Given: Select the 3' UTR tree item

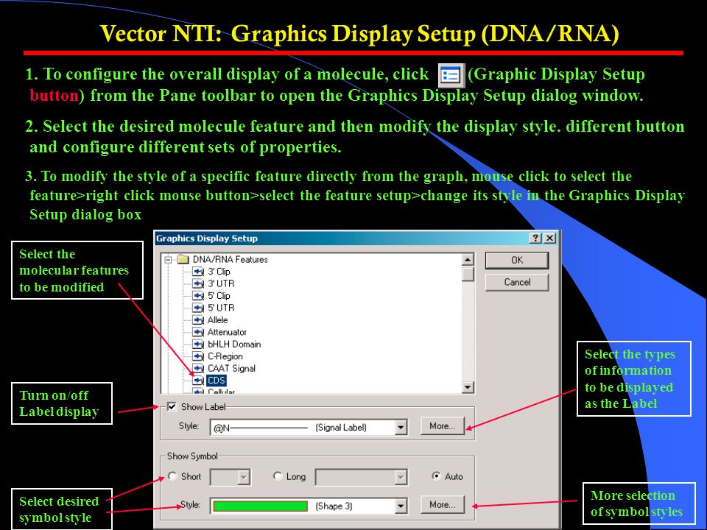Looking at the screenshot, I should pos(221,283).
